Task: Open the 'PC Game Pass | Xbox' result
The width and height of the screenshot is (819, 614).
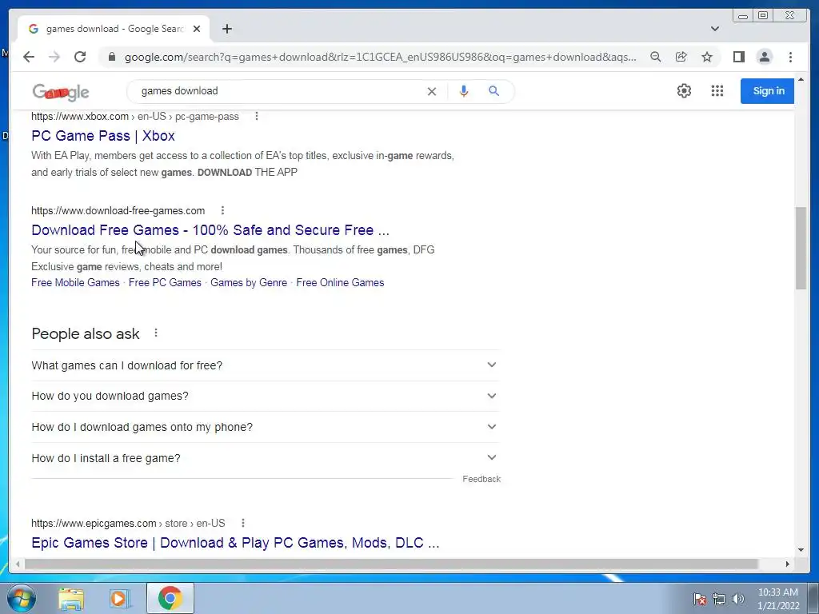Action: [x=103, y=136]
